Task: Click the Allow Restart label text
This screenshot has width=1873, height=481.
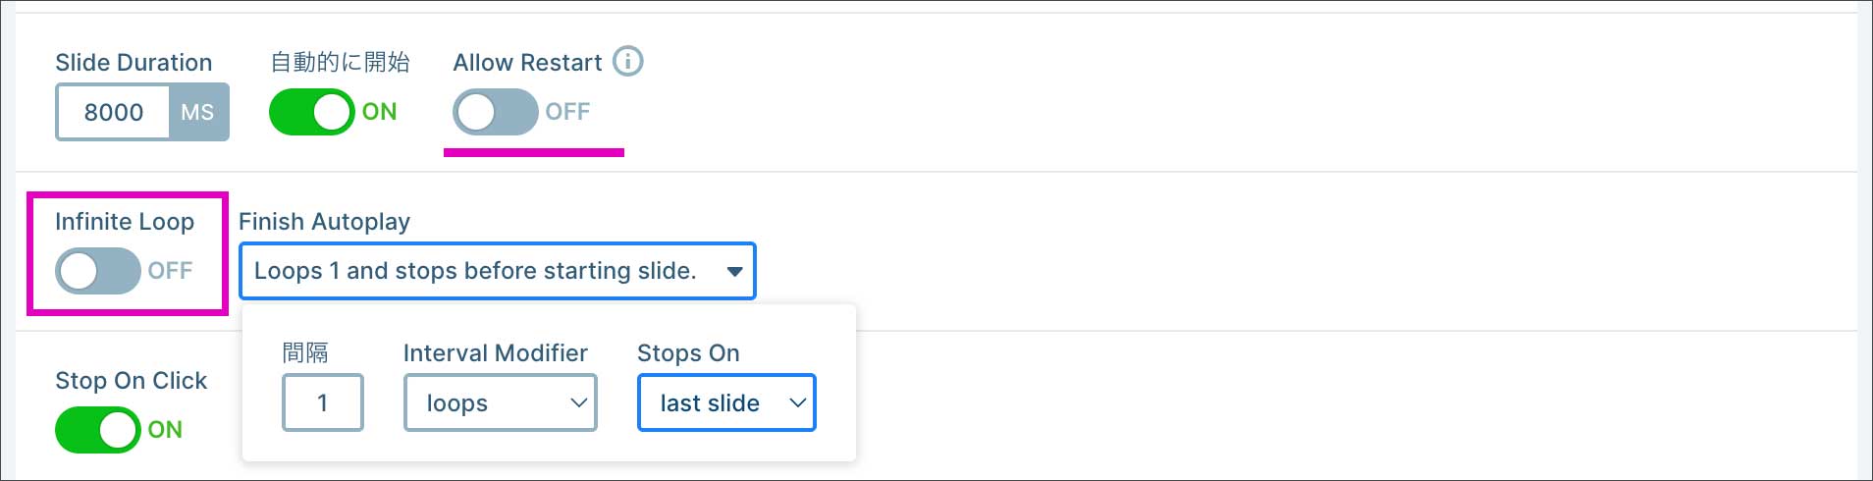Action: click(x=527, y=63)
